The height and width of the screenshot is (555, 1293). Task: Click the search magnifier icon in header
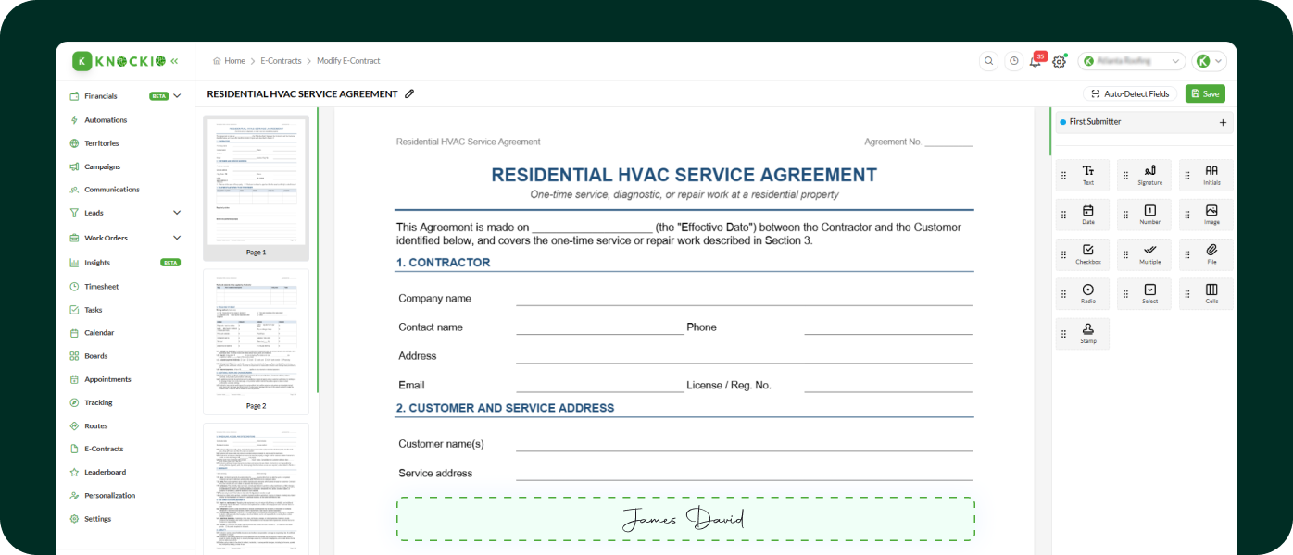coord(989,61)
